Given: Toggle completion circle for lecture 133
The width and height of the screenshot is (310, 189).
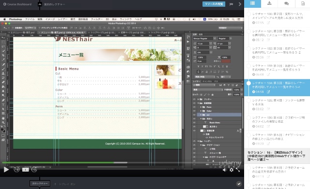Looking at the screenshot, I should coord(248,66).
